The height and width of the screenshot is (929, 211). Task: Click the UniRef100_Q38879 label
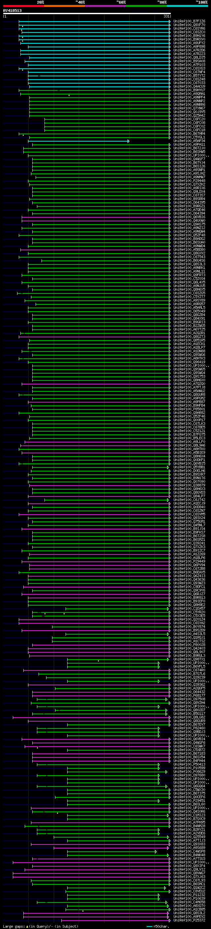point(189,485)
